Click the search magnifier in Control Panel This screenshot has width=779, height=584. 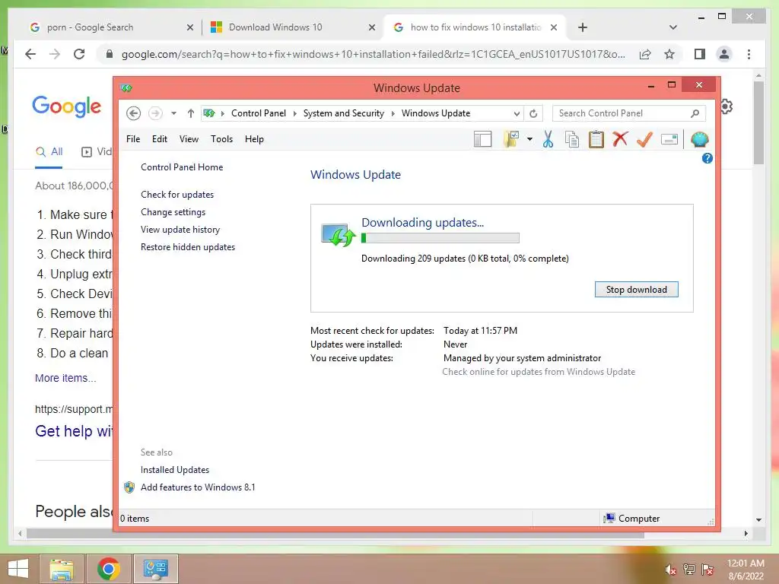pos(695,114)
